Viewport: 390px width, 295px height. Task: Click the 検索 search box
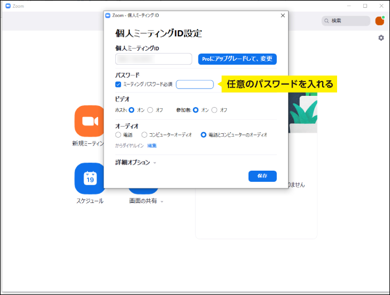pos(346,21)
